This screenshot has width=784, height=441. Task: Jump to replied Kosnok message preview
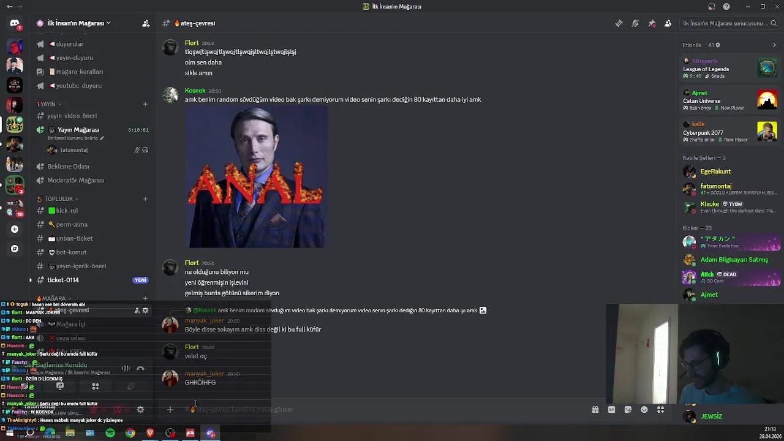pos(347,311)
